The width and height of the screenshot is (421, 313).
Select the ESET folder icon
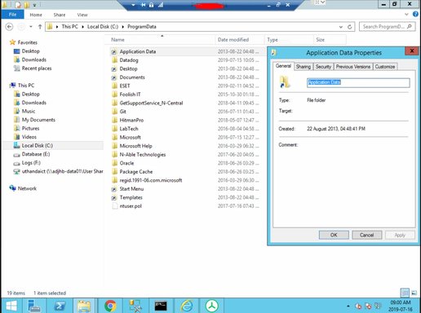point(114,86)
